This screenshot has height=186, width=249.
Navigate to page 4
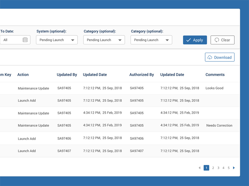tap(223, 168)
